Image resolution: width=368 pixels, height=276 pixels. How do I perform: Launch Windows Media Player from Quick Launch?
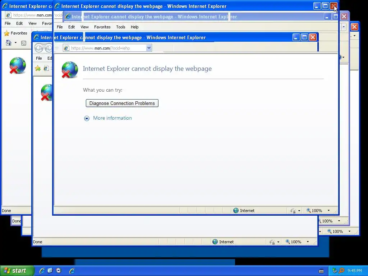59,271
